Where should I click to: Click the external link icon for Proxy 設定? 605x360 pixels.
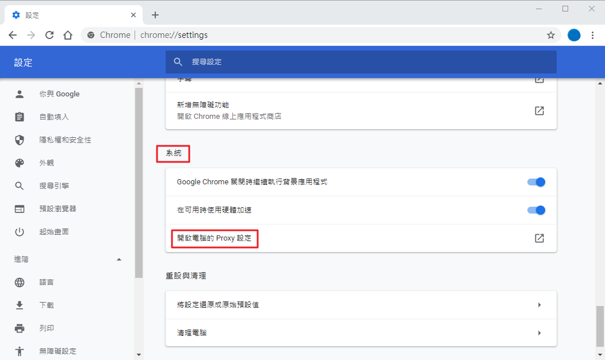point(539,238)
